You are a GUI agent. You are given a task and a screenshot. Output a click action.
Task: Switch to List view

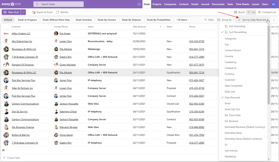[251, 12]
